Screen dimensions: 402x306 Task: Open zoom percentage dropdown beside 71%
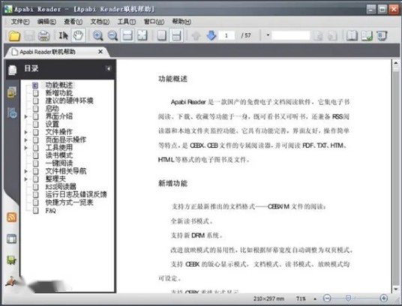(315, 298)
